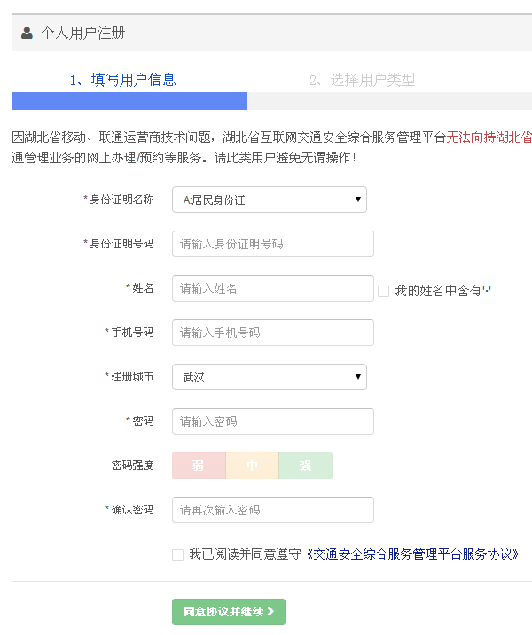Focus the 身份证明号码 input field

272,244
